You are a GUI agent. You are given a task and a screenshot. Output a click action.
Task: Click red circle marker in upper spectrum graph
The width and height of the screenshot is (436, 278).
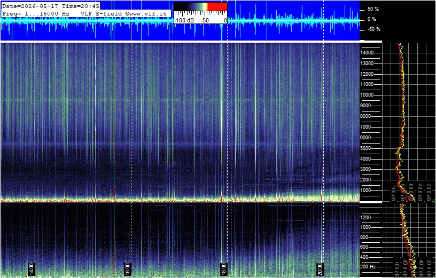tap(407, 198)
